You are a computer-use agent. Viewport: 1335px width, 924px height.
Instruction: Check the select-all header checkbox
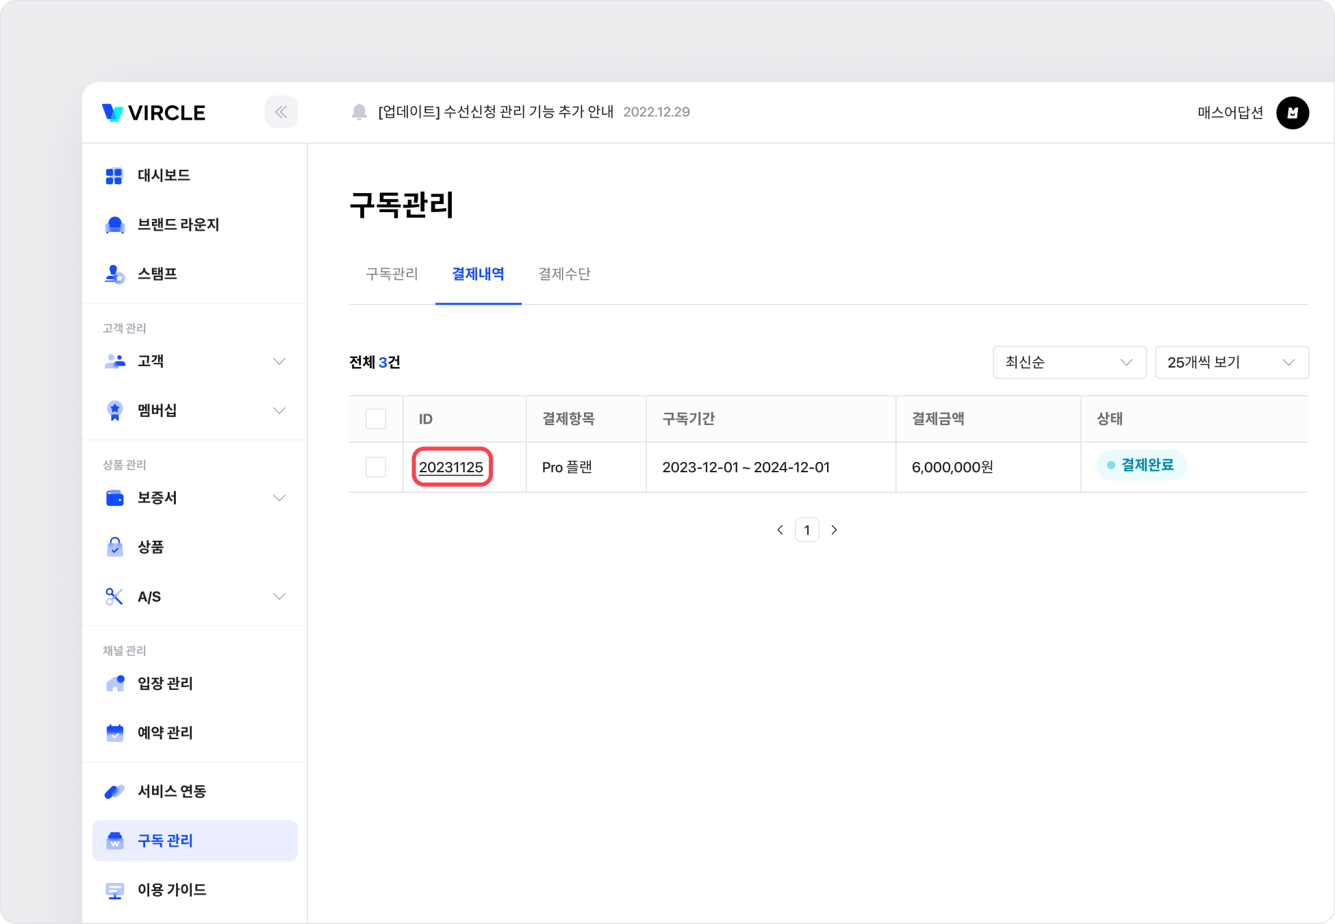376,419
